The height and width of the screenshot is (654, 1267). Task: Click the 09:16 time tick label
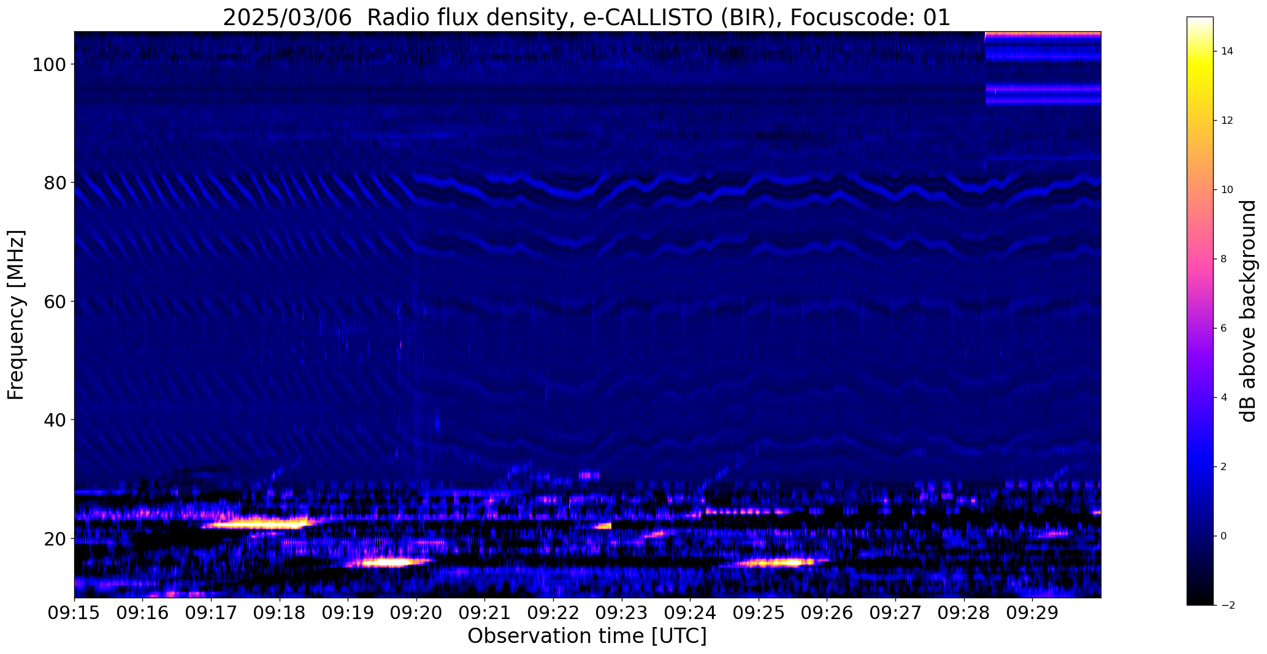point(143,613)
